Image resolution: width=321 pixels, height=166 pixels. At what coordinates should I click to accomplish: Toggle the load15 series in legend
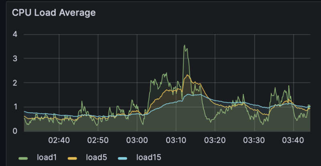point(148,158)
